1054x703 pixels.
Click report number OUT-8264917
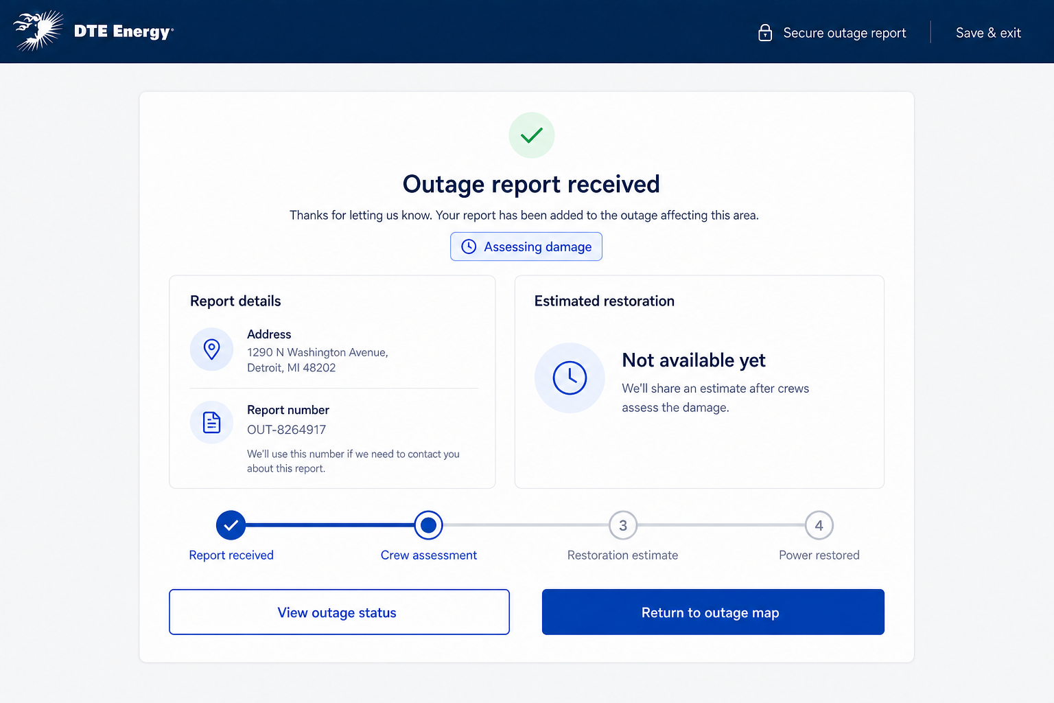tap(287, 430)
